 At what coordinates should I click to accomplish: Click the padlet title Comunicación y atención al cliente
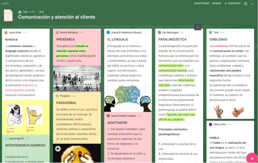(57, 17)
